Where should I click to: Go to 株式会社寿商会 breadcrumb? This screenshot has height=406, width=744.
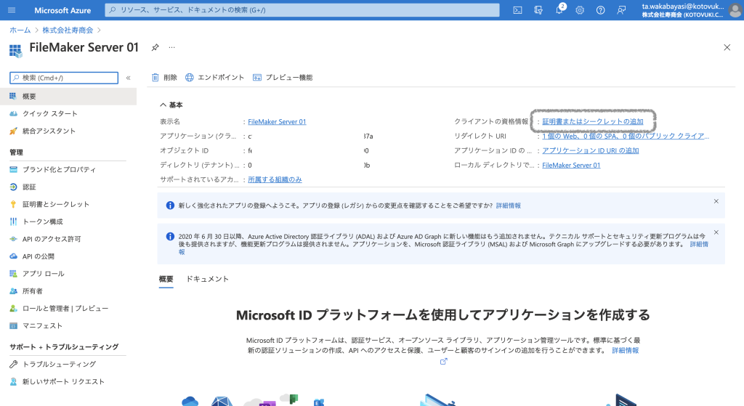tap(68, 30)
